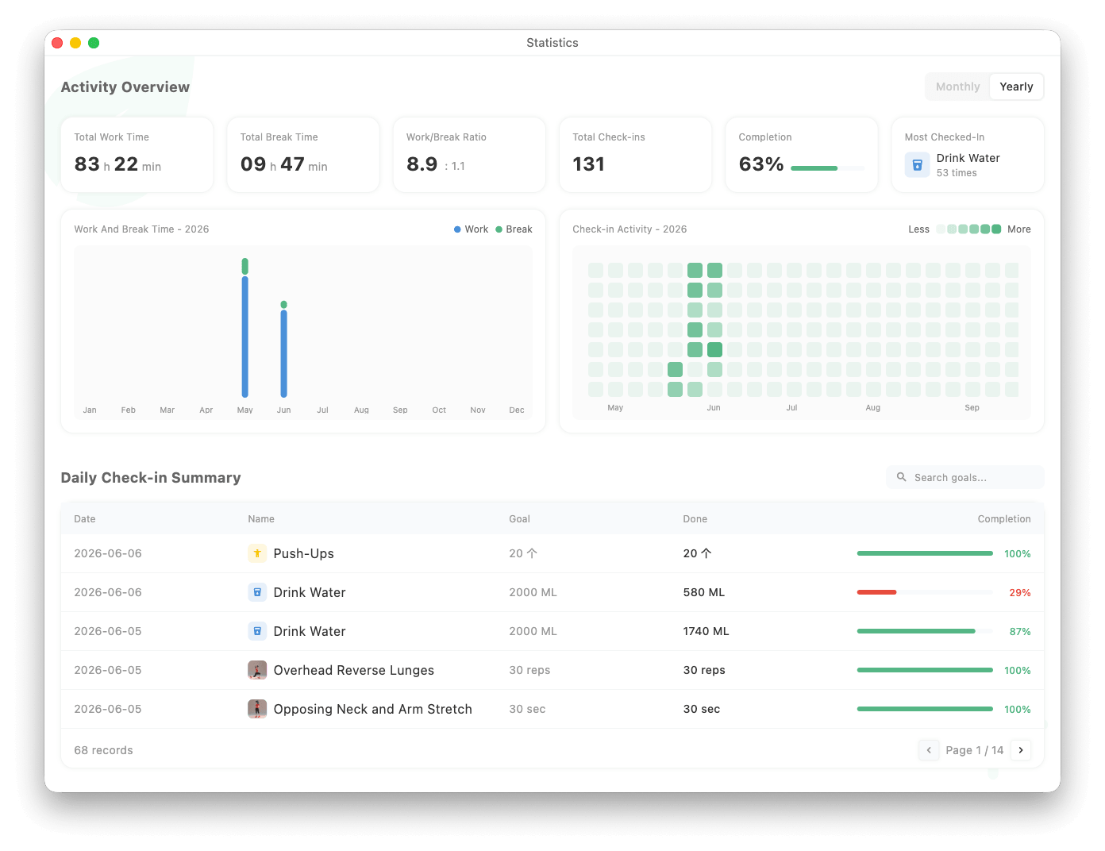
Task: Click the Drink Water icon in the 580 ML row
Action: tap(257, 592)
